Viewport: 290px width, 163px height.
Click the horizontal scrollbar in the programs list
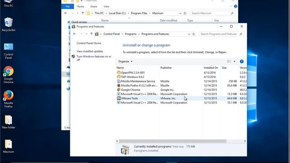pos(173,141)
